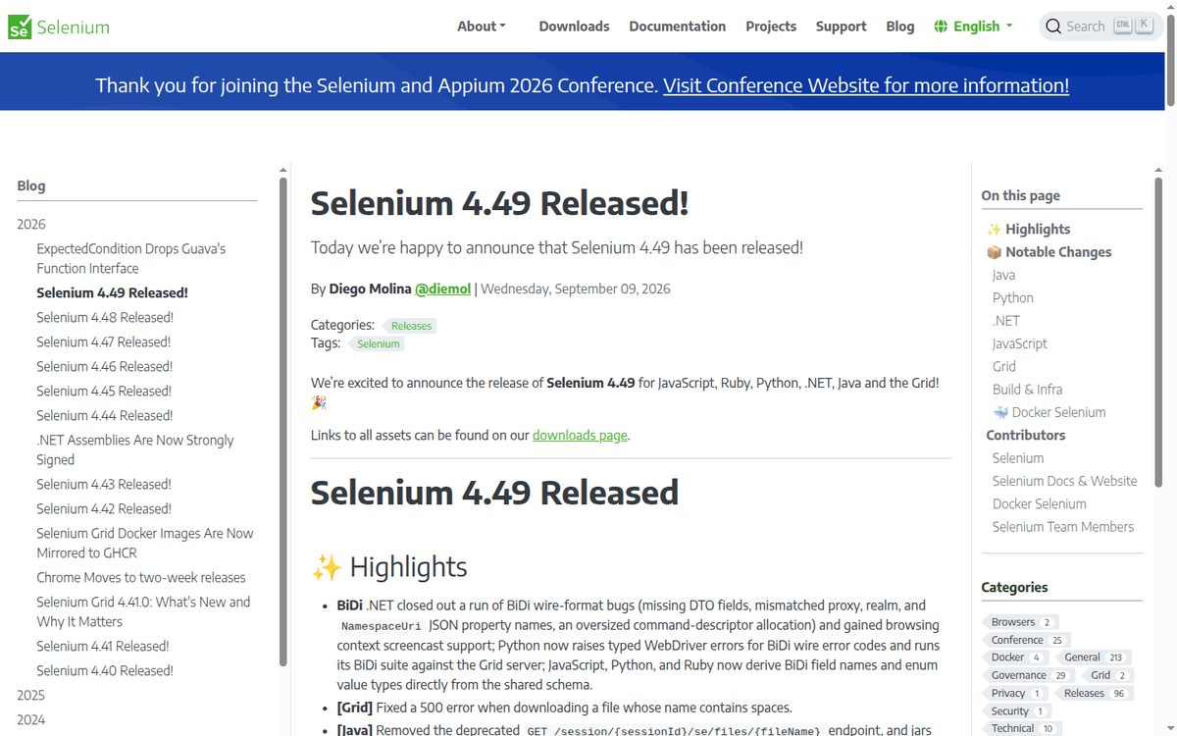Screen dimensions: 1177x736
Task: Click the magnifier icon in search box
Action: pyautogui.click(x=1053, y=26)
